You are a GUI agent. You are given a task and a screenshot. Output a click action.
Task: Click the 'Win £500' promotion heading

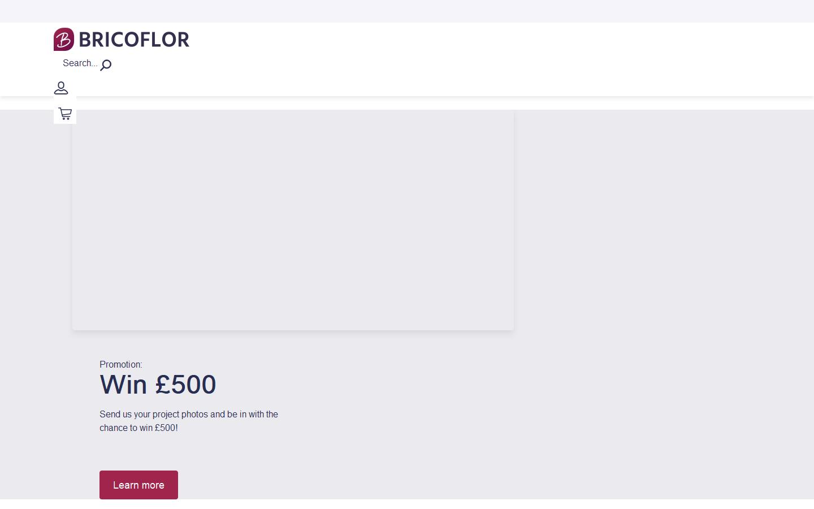(158, 385)
